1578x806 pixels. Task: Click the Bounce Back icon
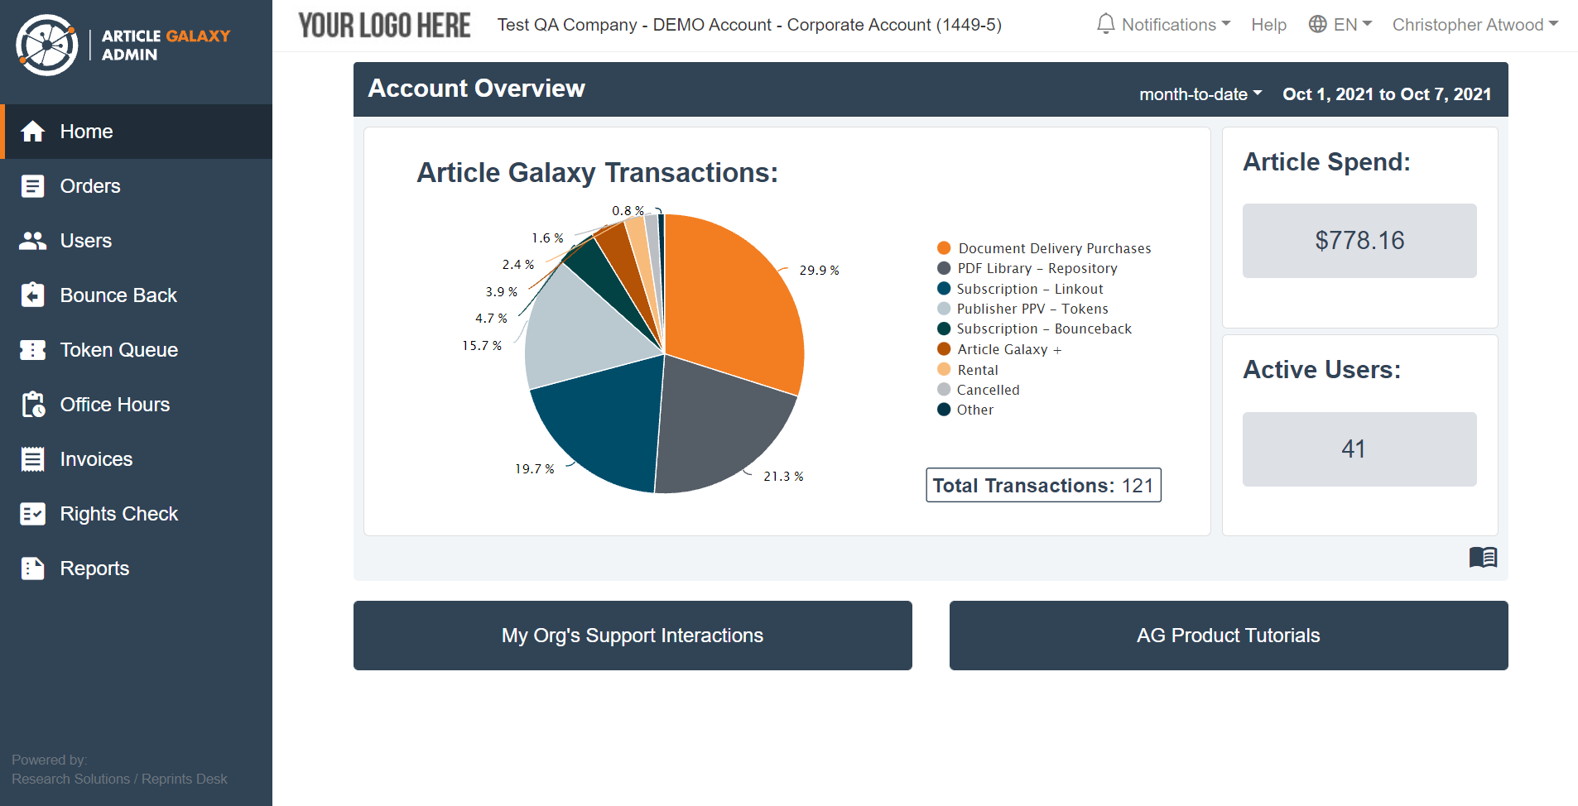(33, 295)
